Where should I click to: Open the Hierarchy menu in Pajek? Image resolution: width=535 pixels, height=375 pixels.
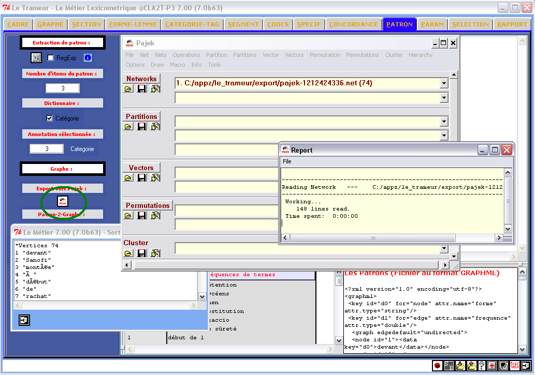tap(421, 55)
